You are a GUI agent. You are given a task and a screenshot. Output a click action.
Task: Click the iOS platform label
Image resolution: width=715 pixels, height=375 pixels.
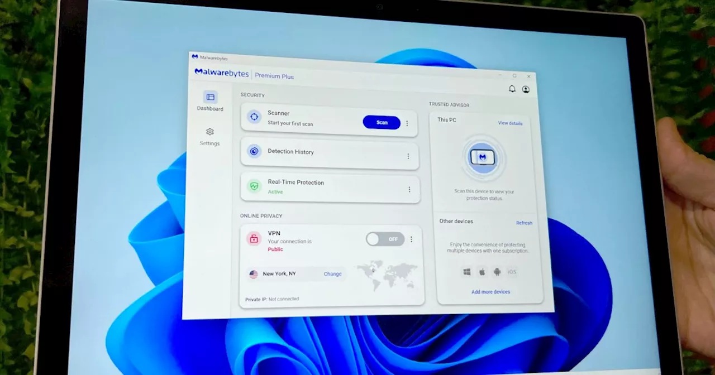click(x=512, y=272)
